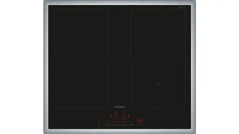The height and width of the screenshot is (134, 239).
Task: Click the SIEMENS logo on the hob
Action: tap(120, 107)
